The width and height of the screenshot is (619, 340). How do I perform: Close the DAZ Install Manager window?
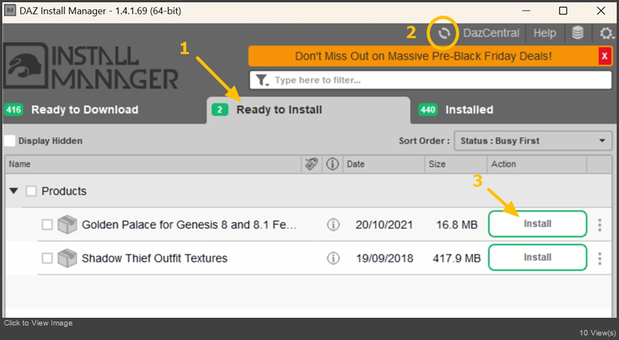tap(601, 11)
